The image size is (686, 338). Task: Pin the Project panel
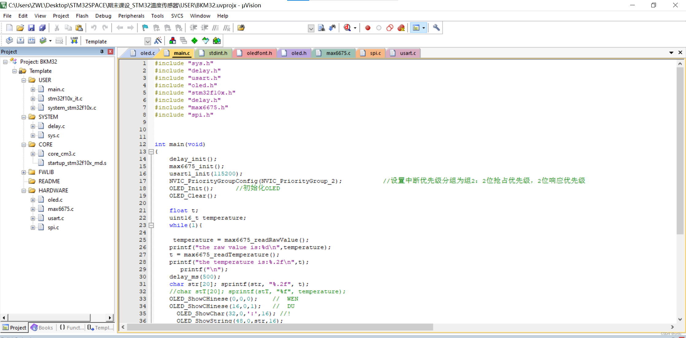[102, 52]
